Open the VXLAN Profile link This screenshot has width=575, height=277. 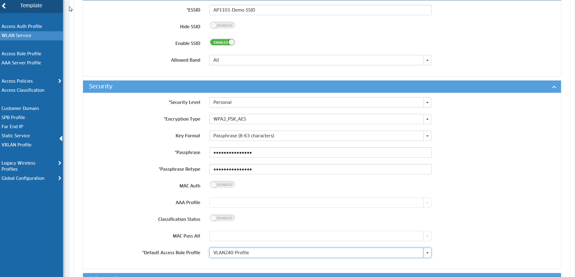click(x=16, y=145)
